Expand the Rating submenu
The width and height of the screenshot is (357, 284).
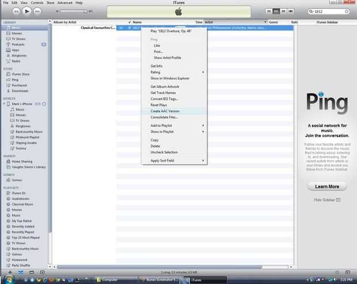(x=174, y=72)
